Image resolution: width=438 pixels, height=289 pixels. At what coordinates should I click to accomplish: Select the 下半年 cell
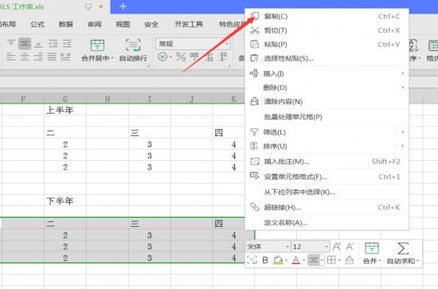pyautogui.click(x=65, y=201)
